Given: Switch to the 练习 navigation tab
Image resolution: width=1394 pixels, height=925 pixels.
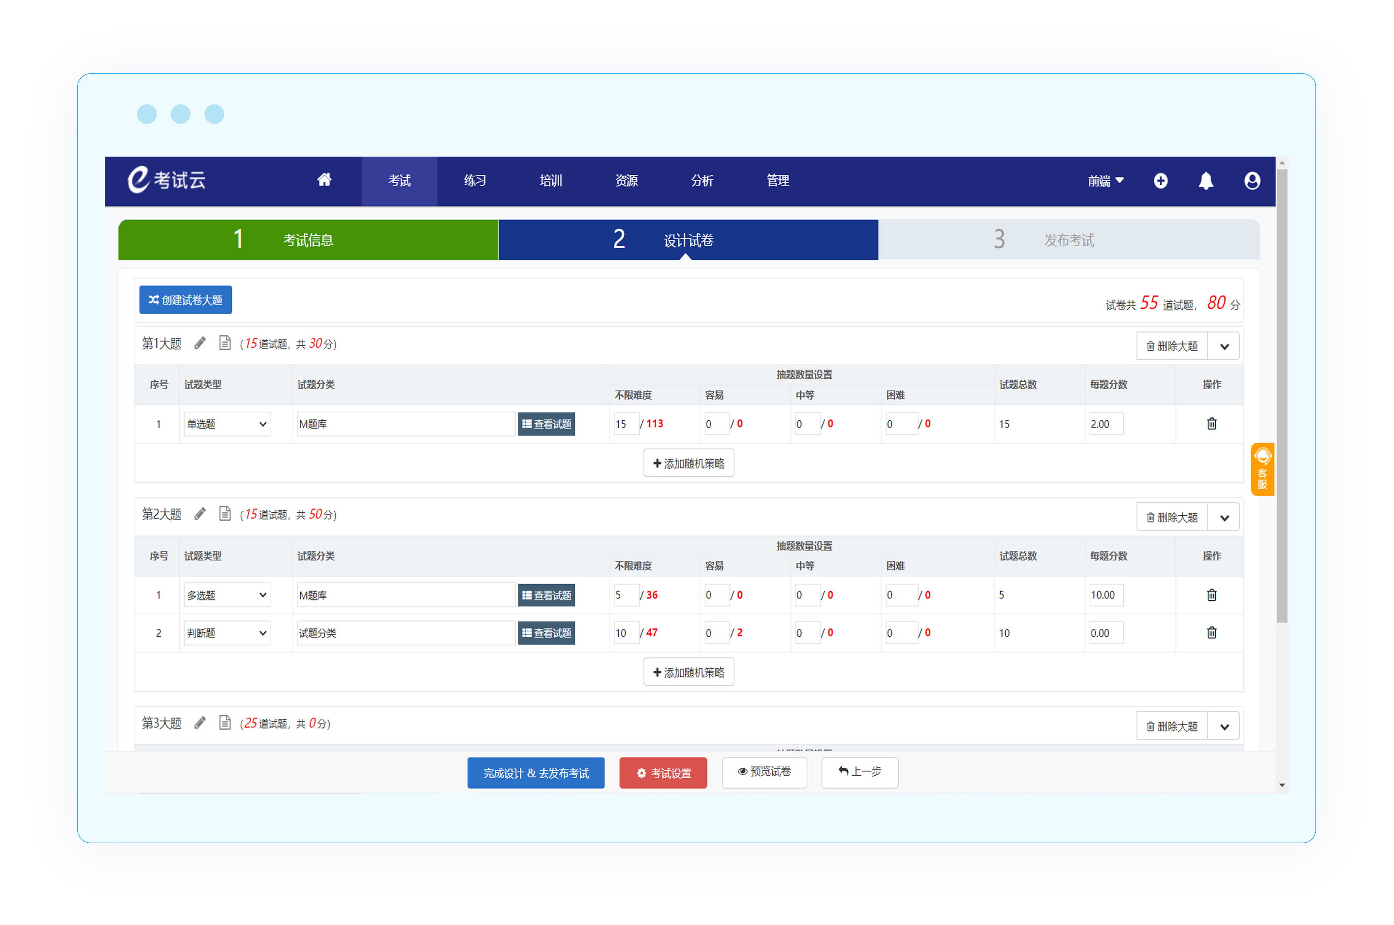Looking at the screenshot, I should click(475, 180).
